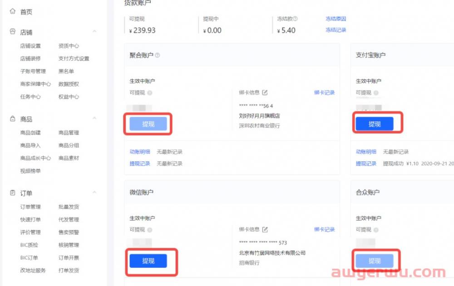Click the 店铺 shop icon in sidebar
The image size is (454, 286).
coord(12,32)
